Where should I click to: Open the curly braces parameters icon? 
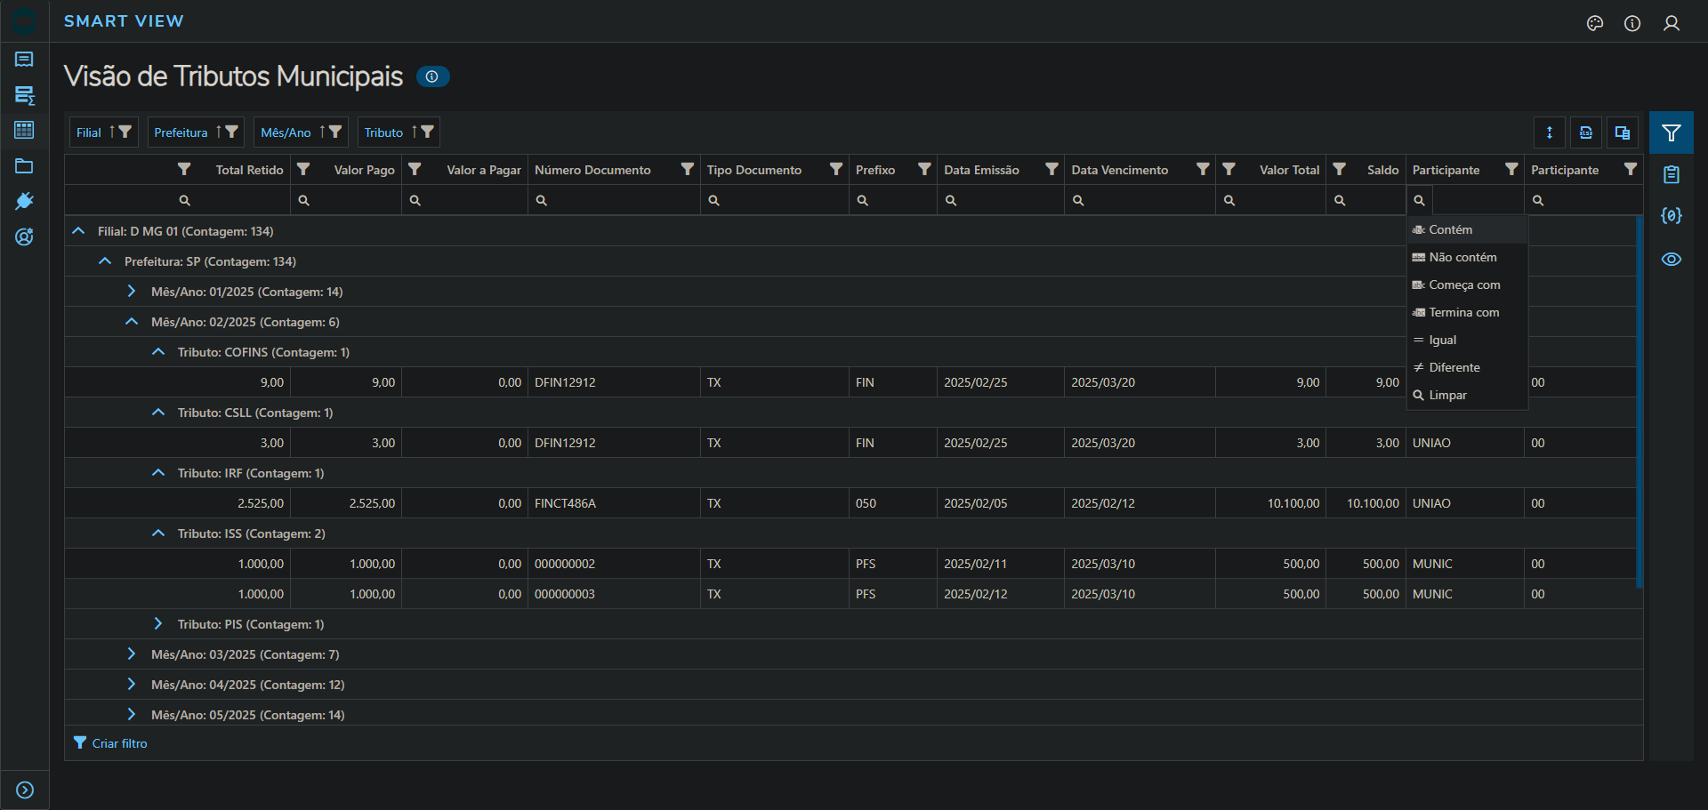click(x=1672, y=216)
